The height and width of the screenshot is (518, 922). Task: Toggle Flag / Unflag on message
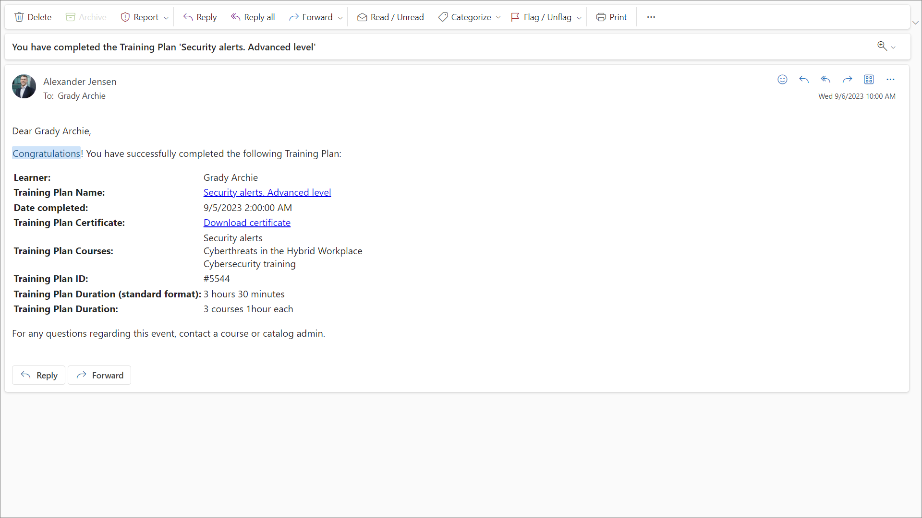[x=541, y=17]
